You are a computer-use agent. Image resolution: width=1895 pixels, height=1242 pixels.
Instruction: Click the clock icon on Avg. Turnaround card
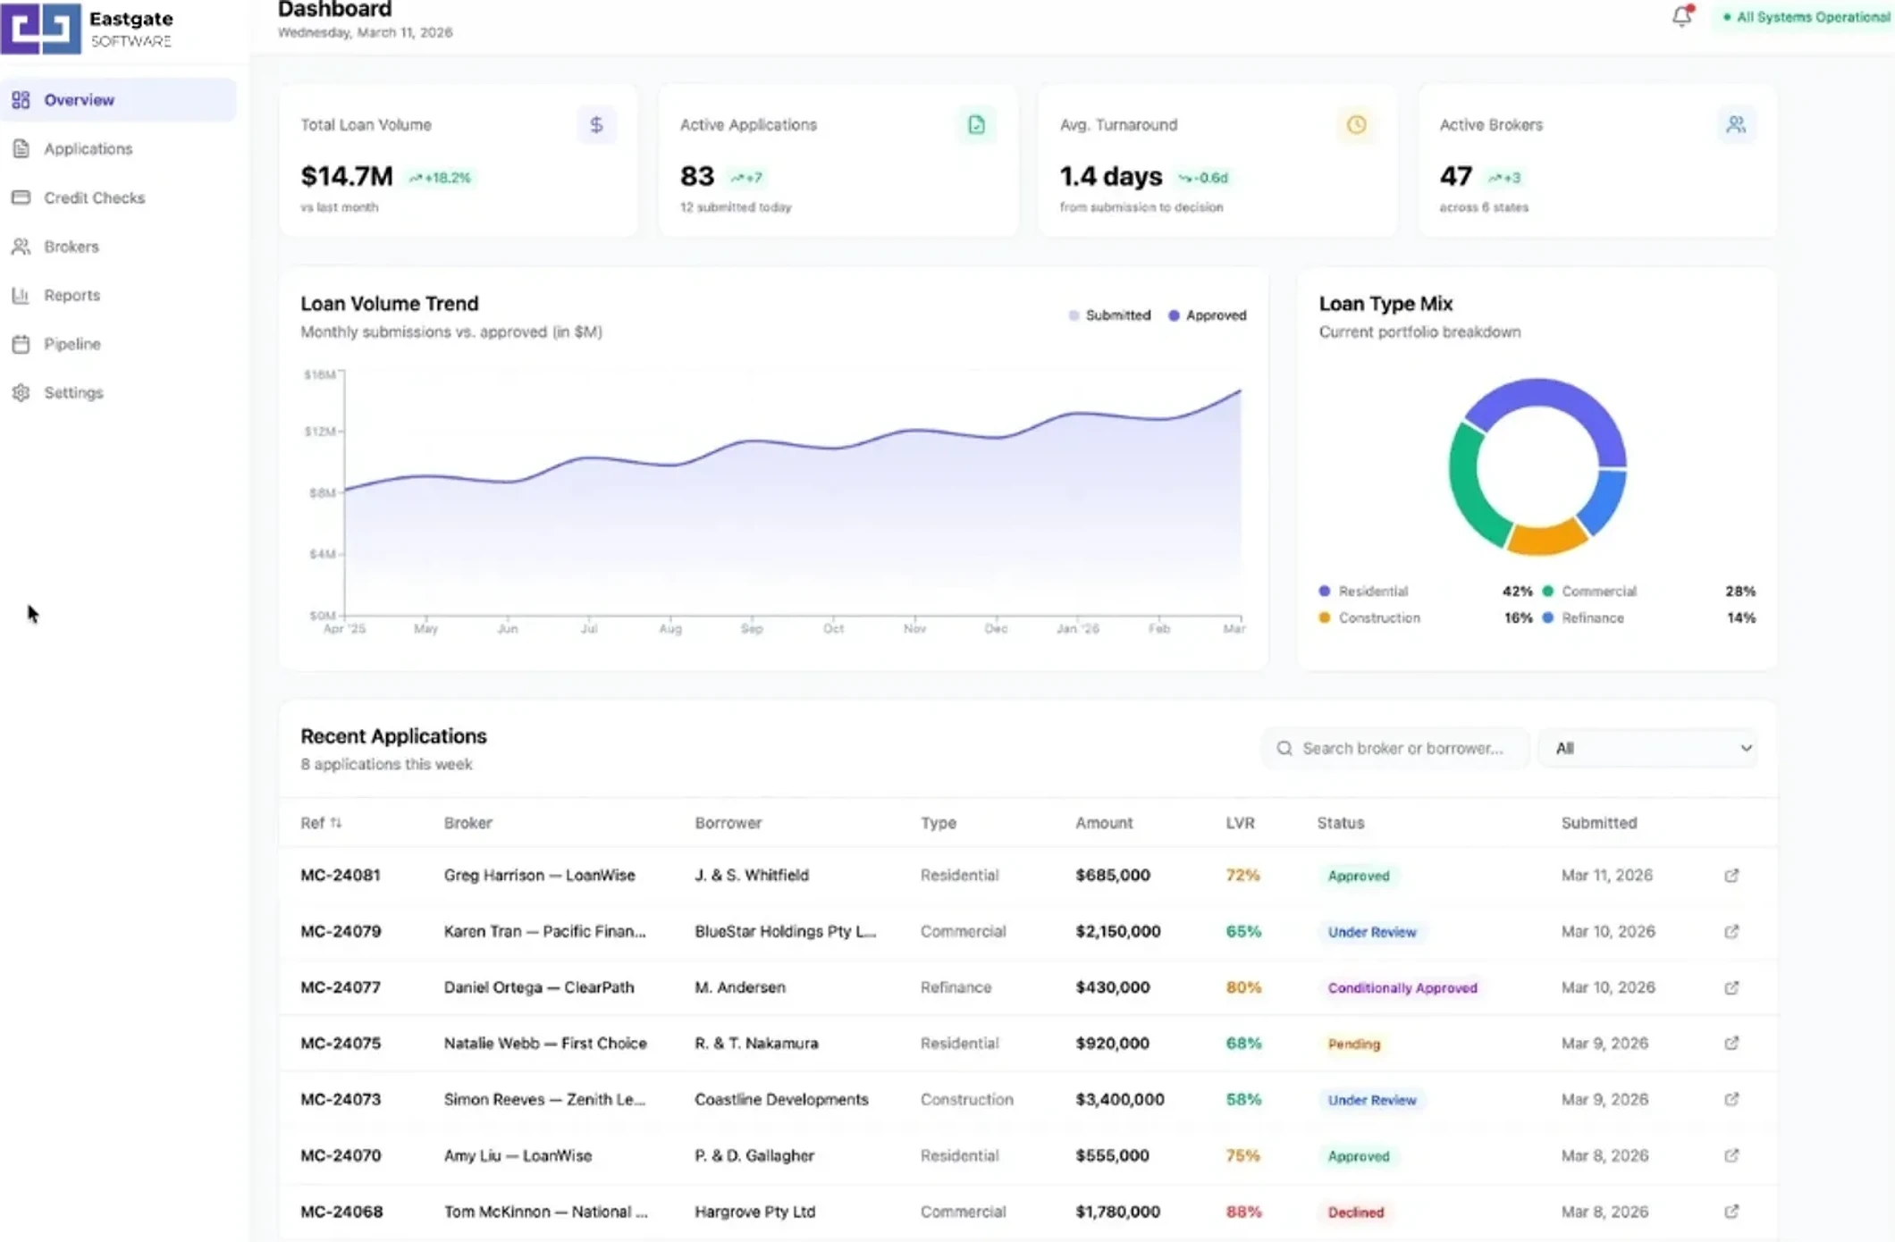1356,125
